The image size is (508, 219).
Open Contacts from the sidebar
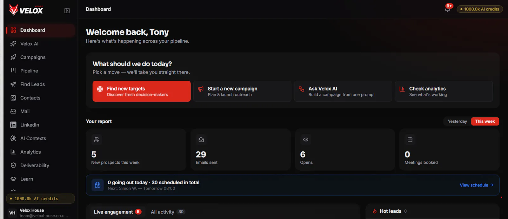[x=40, y=98]
